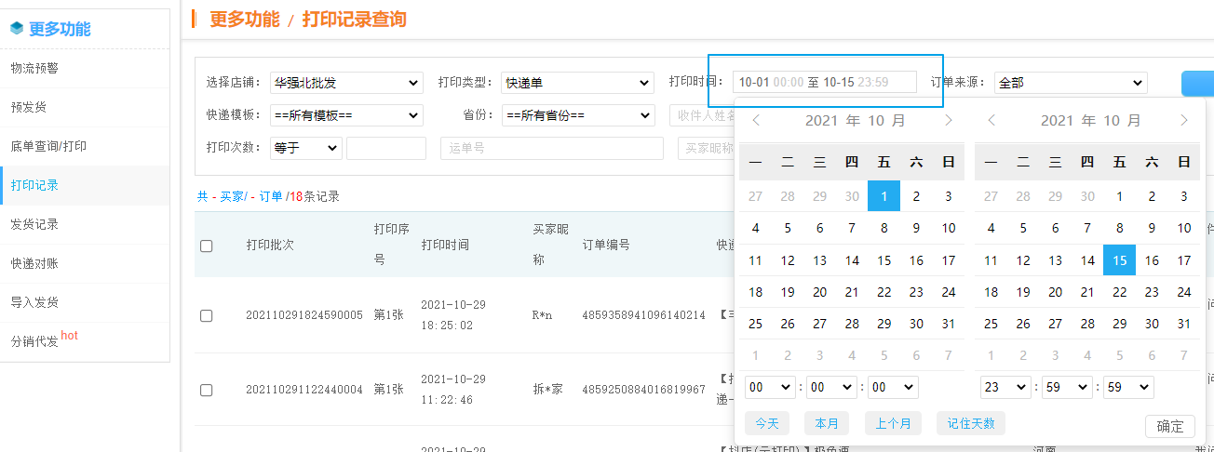Go to previous month in left calendar
The width and height of the screenshot is (1214, 452).
(757, 120)
